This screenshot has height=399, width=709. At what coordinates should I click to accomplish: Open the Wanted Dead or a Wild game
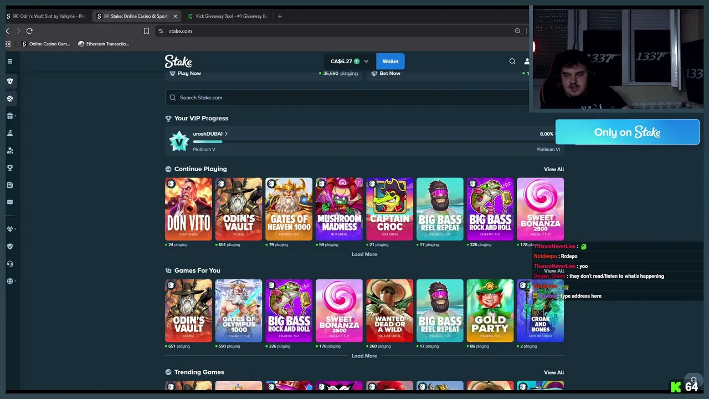[389, 311]
